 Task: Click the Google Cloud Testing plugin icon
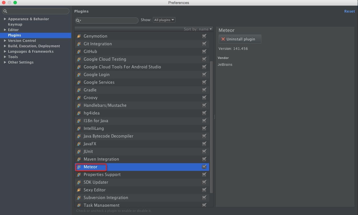click(x=79, y=59)
